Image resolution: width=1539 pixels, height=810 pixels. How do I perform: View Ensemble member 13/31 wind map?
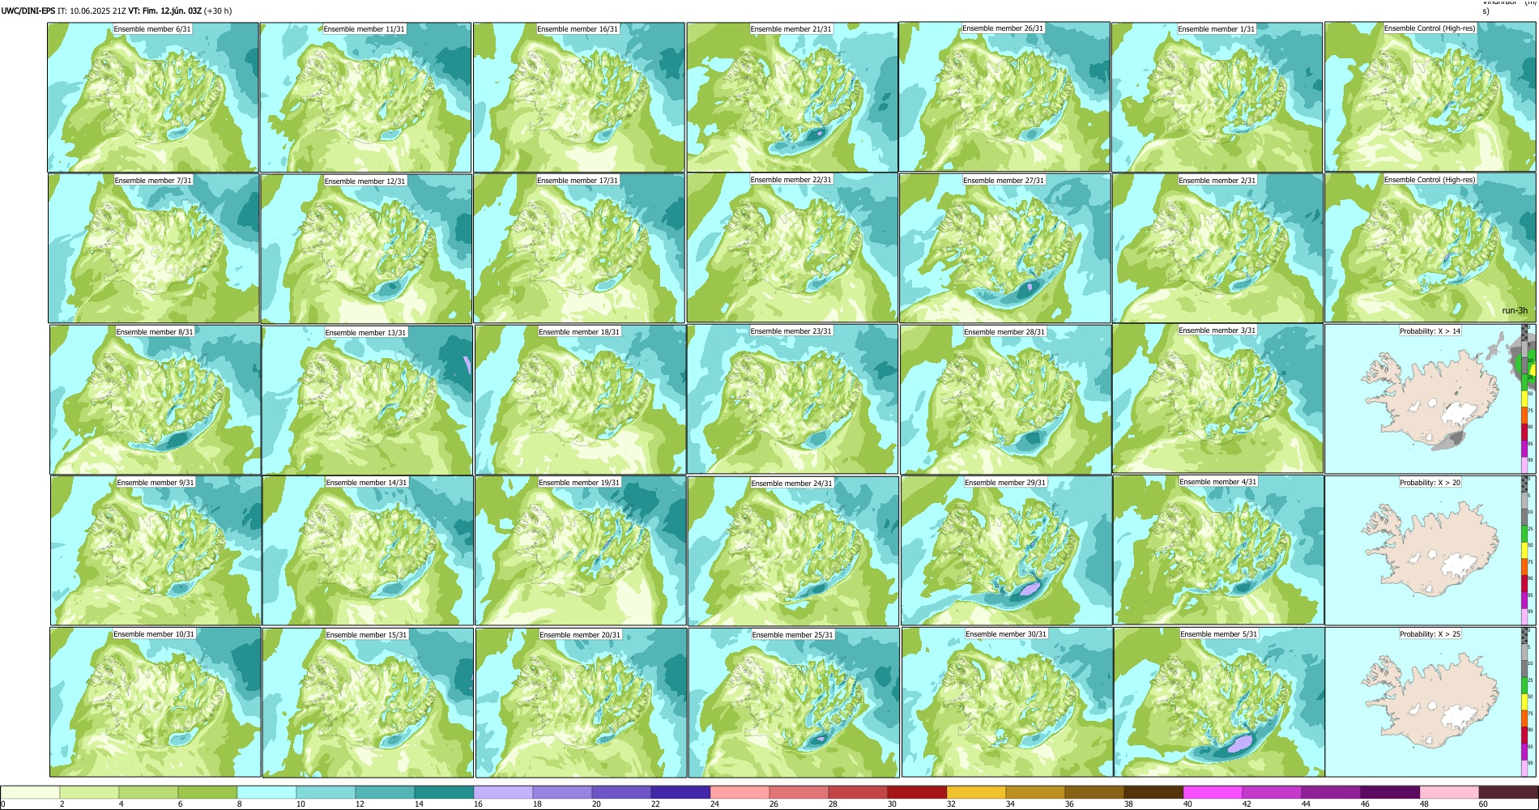(368, 400)
